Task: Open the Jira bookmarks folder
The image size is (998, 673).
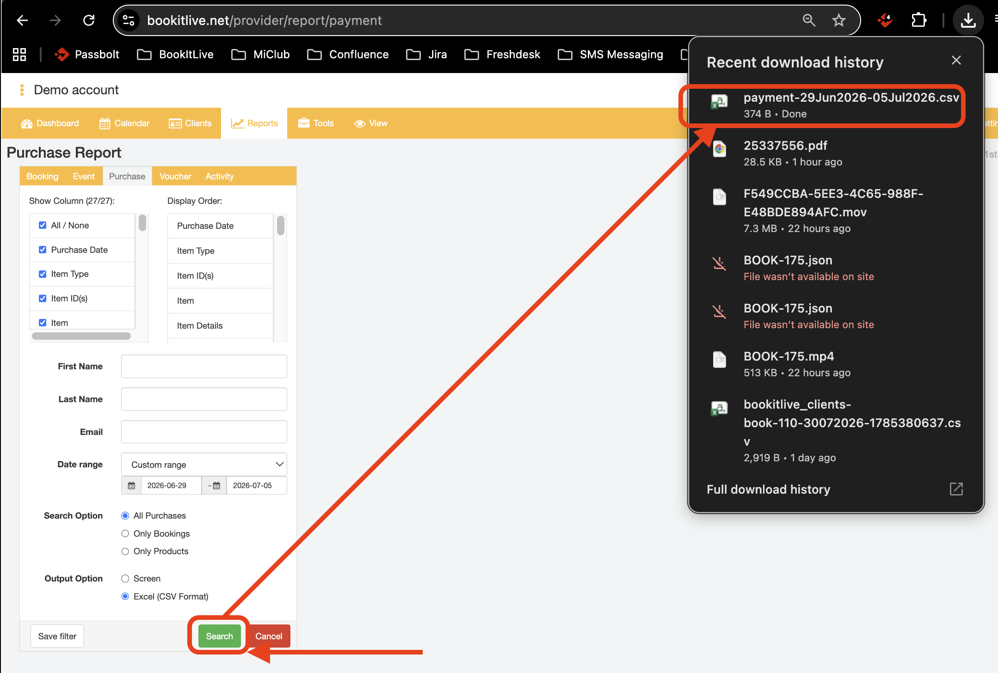Action: point(426,55)
